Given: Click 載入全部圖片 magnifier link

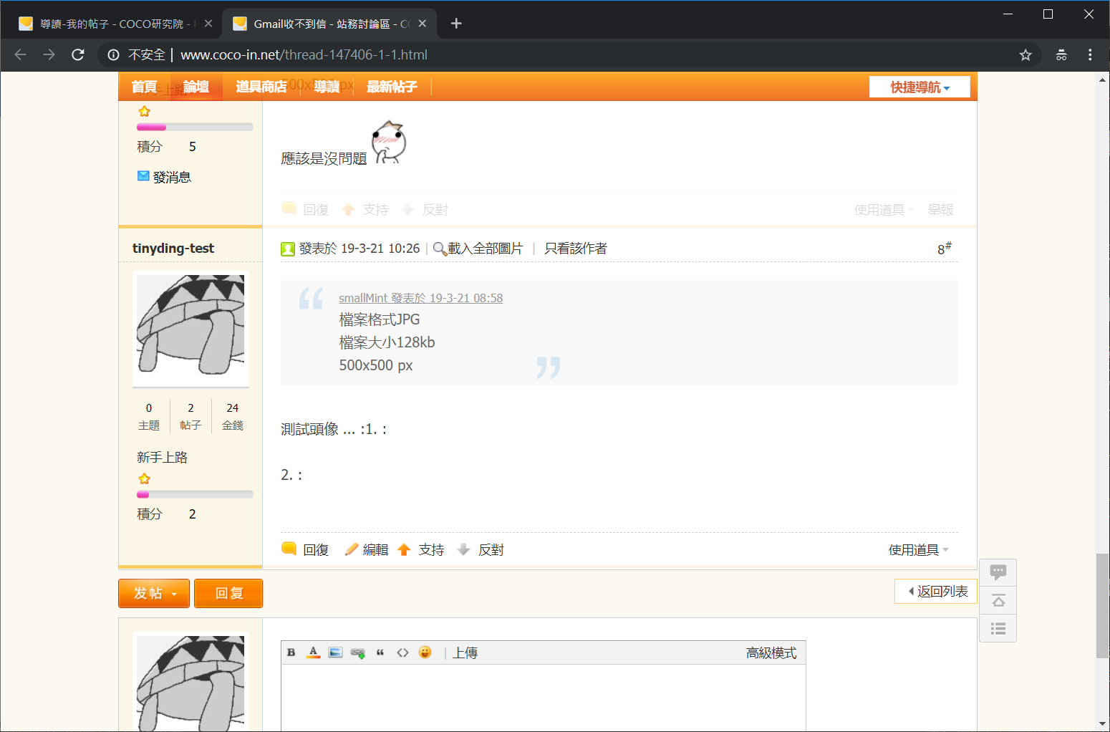Looking at the screenshot, I should pyautogui.click(x=478, y=248).
